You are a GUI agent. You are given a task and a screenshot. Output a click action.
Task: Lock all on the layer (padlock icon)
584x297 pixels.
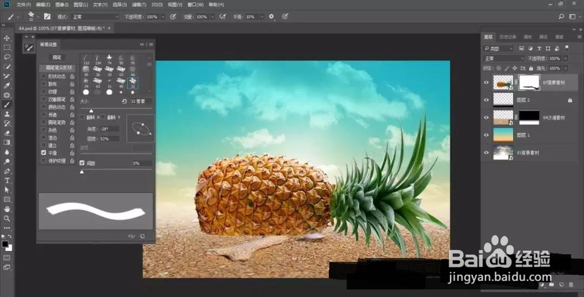[531, 68]
